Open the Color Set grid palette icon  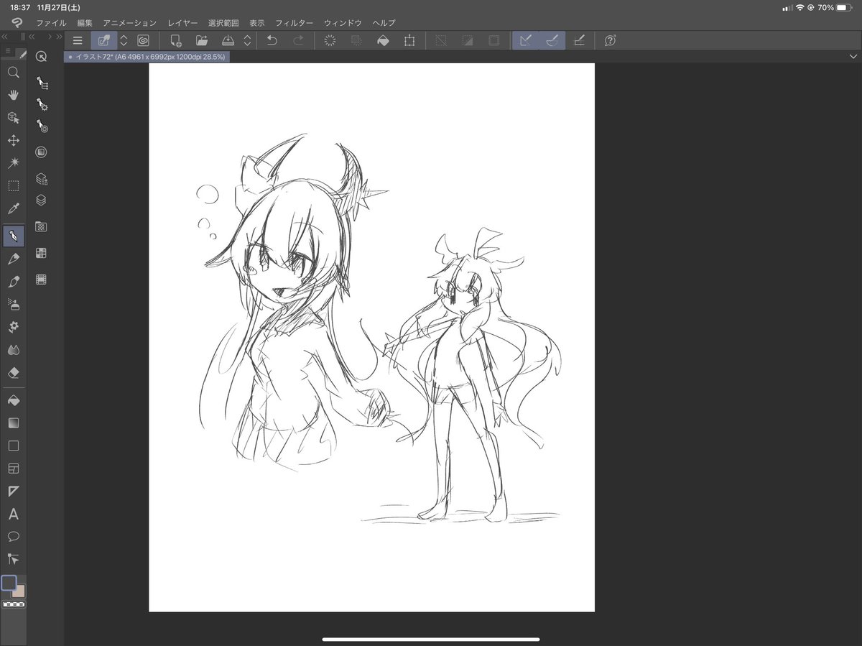pos(42,253)
